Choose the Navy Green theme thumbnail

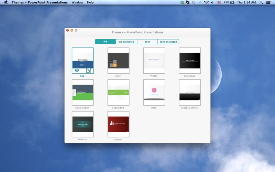coord(83,92)
